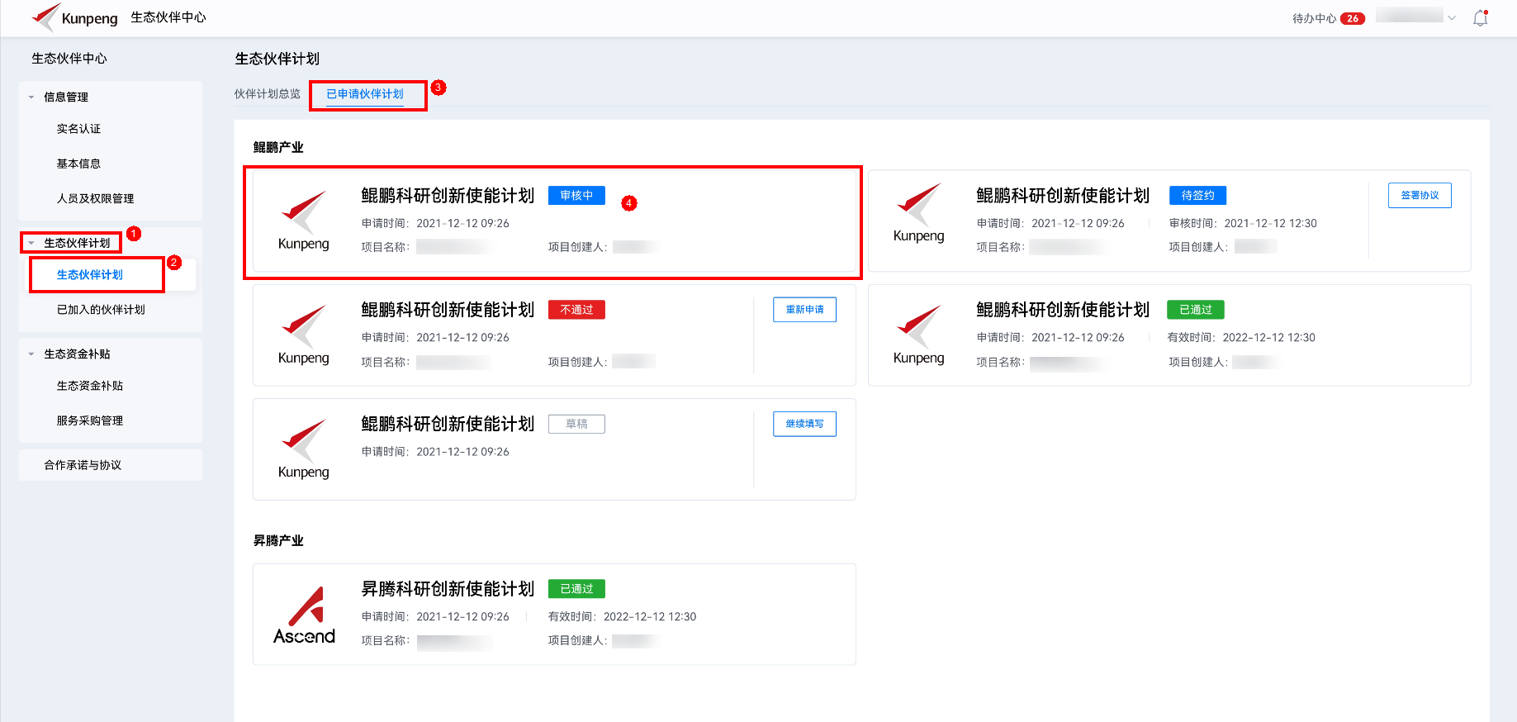Screen dimensions: 1517x722
Task: Open the 昇腾科研创新使能计划 title
Action: [x=448, y=589]
